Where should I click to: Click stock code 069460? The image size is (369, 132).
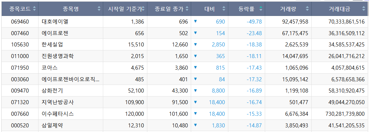point(20,22)
